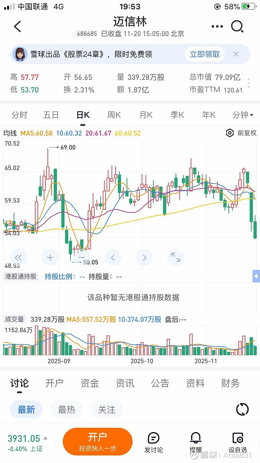Expand the 分钟 interval dropdown
260x463 pixels.
[243, 115]
